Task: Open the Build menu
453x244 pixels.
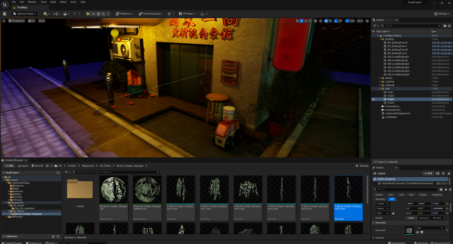Action: click(53, 2)
